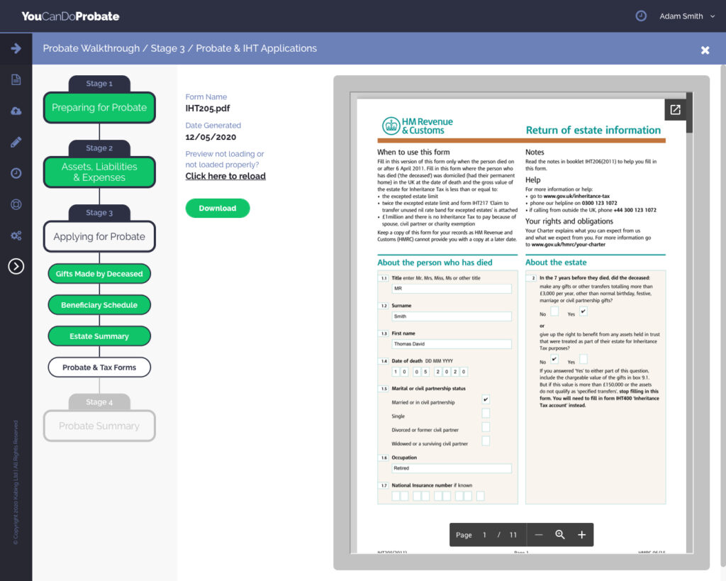This screenshot has width=726, height=581.
Task: Select the Estate Summary step
Action: point(99,336)
